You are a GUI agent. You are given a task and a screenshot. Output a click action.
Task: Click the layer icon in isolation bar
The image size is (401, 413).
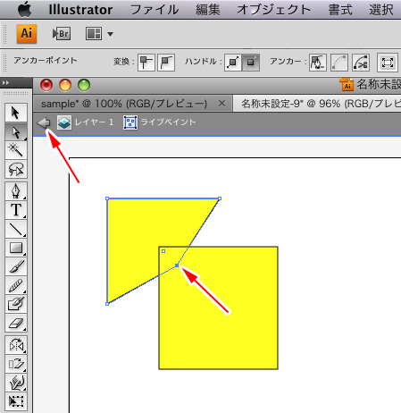click(x=64, y=122)
